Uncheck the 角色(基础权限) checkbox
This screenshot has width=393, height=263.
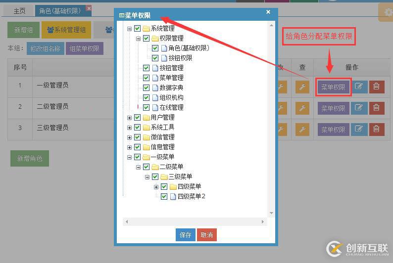[x=155, y=48]
